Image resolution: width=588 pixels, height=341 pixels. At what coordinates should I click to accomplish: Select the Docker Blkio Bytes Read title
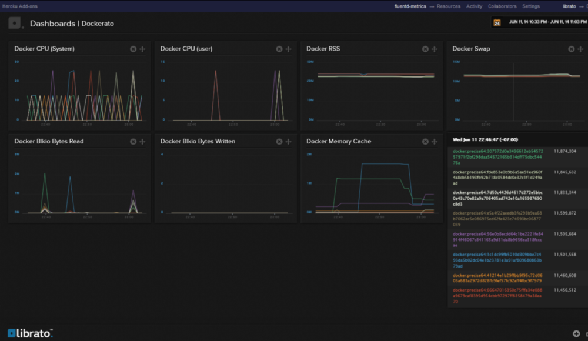point(49,141)
